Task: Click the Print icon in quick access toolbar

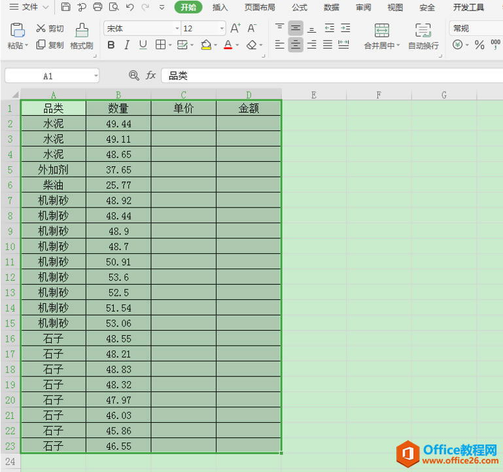Action: pos(97,7)
